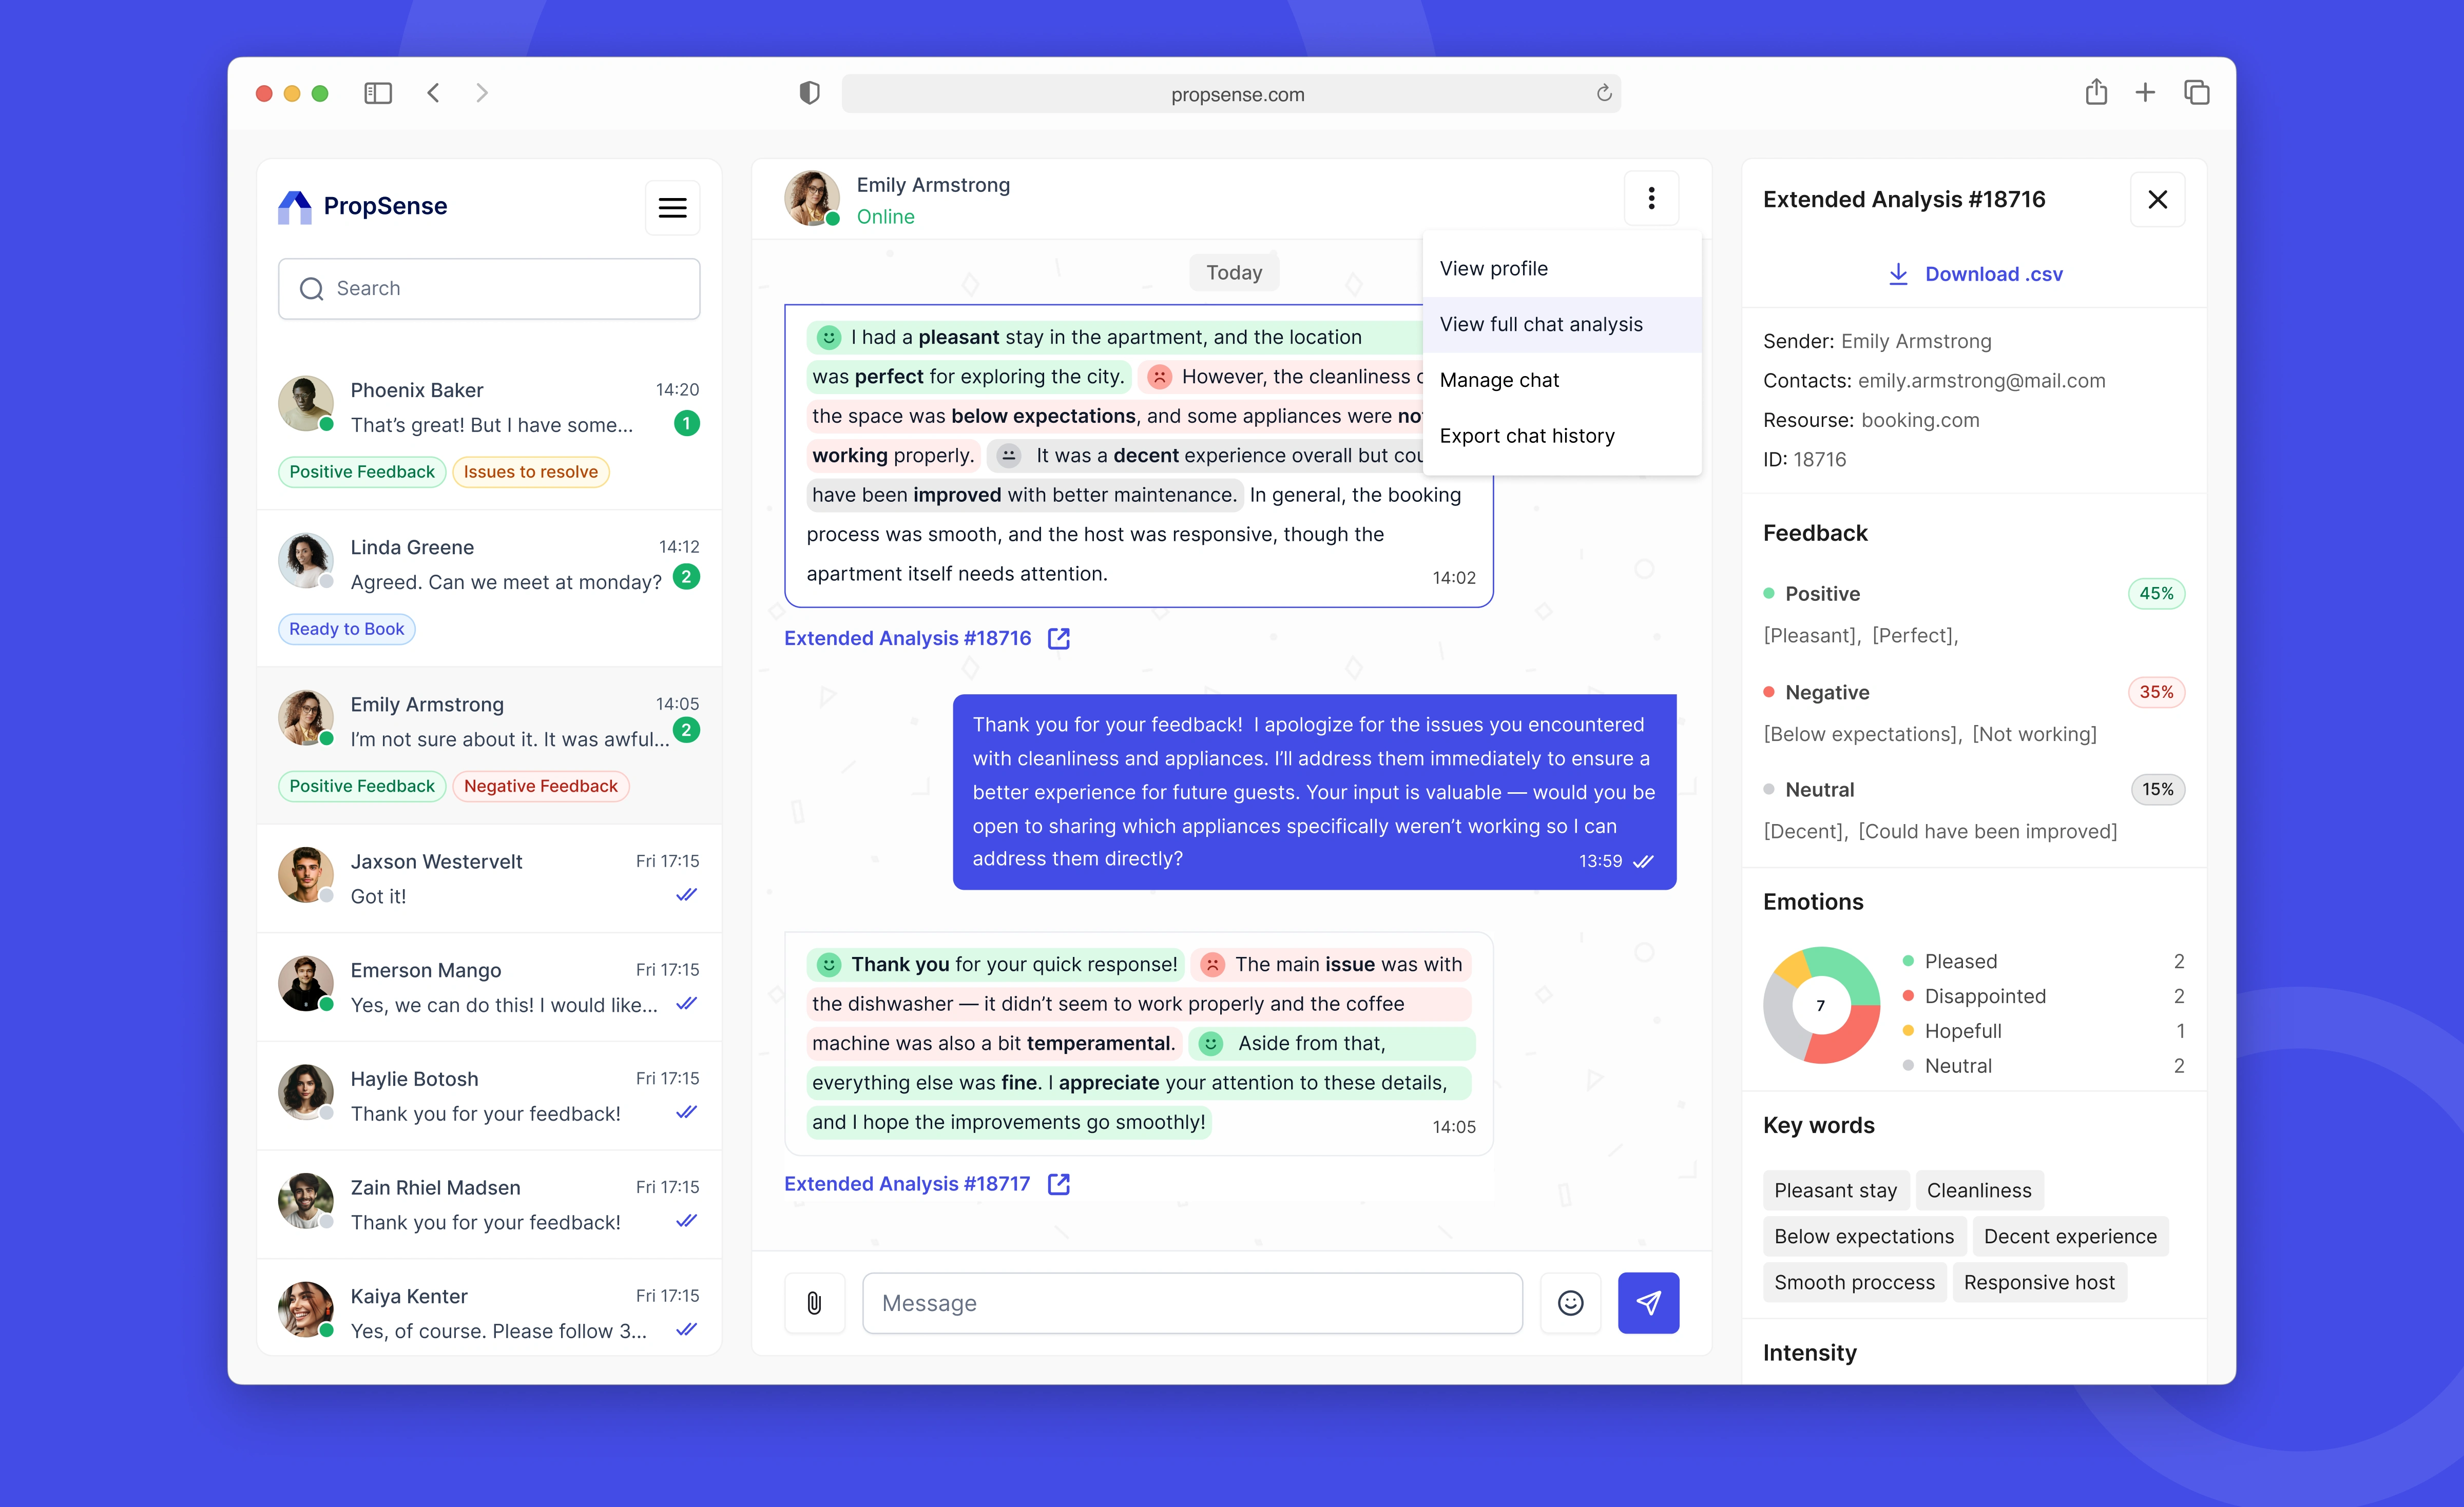Open the Jaxson Westervelt conversation
2464x1507 pixels.
click(489, 878)
